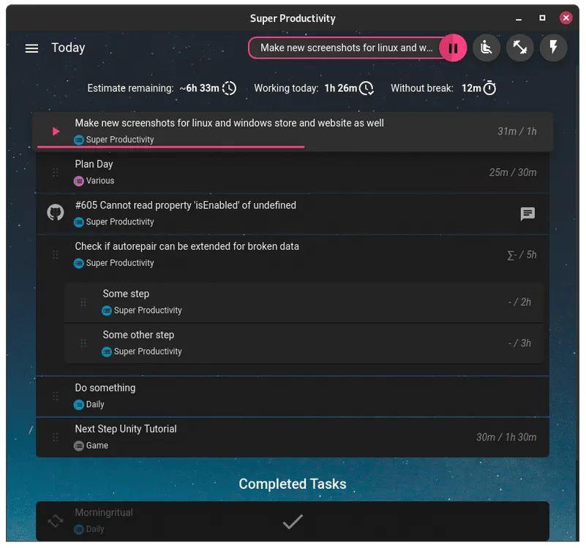
Task: Minimize the Super Productivity window
Action: (x=519, y=18)
